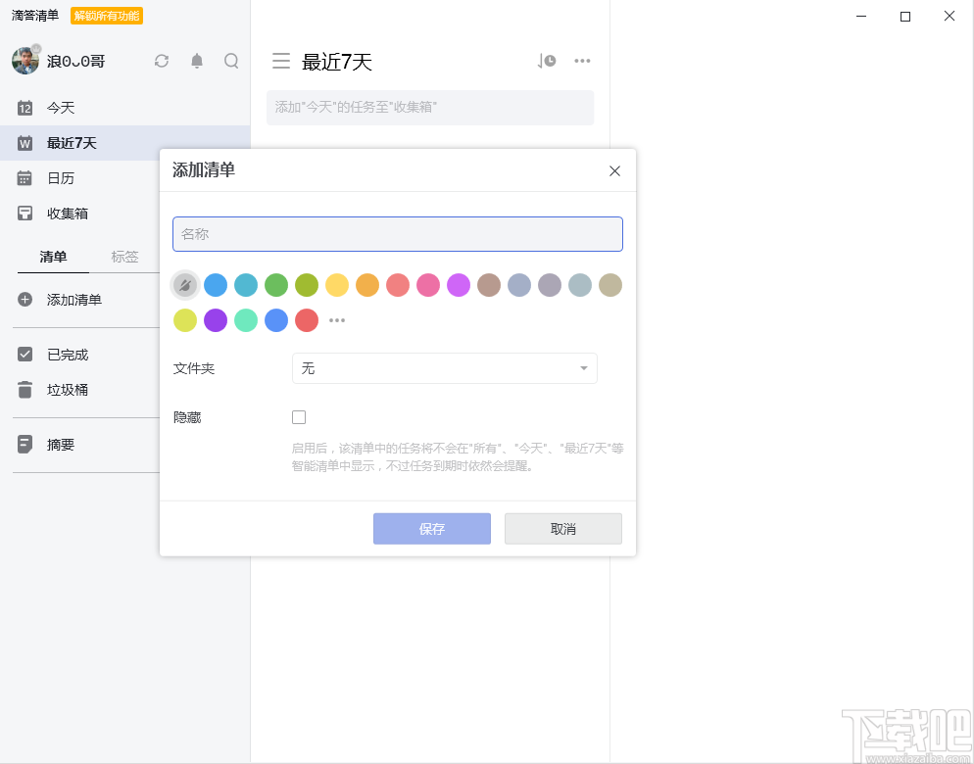Open the 文件夹 folder dropdown showing 无
This screenshot has width=974, height=764.
(444, 368)
